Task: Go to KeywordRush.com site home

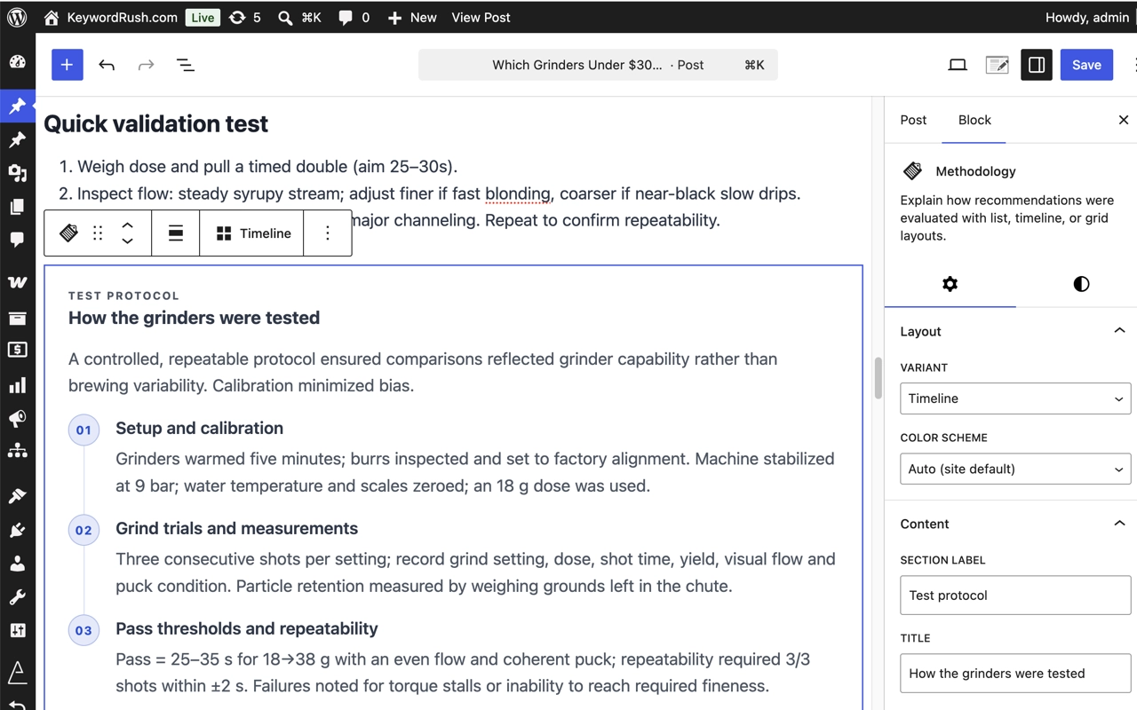Action: click(x=110, y=17)
